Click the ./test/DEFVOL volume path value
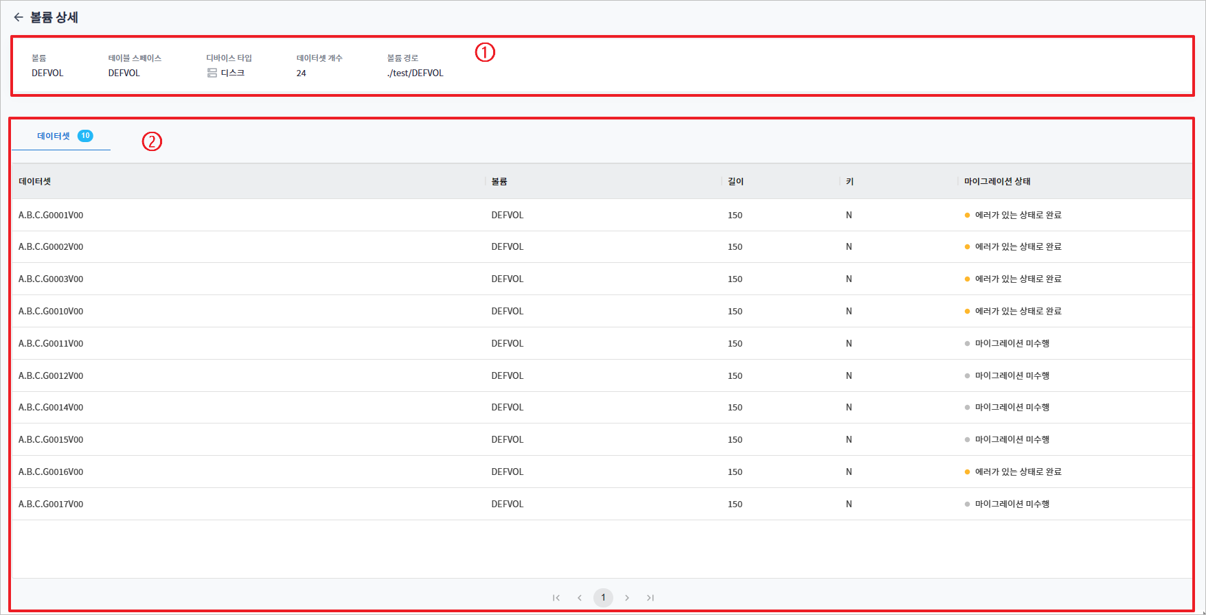Viewport: 1206px width, 615px height. (x=415, y=73)
